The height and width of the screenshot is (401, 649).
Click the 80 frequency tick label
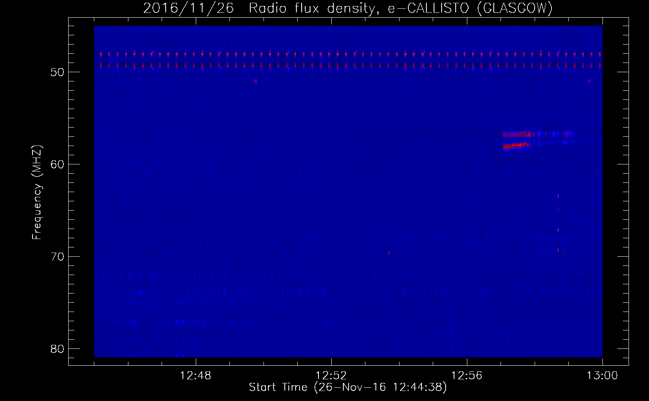point(57,349)
